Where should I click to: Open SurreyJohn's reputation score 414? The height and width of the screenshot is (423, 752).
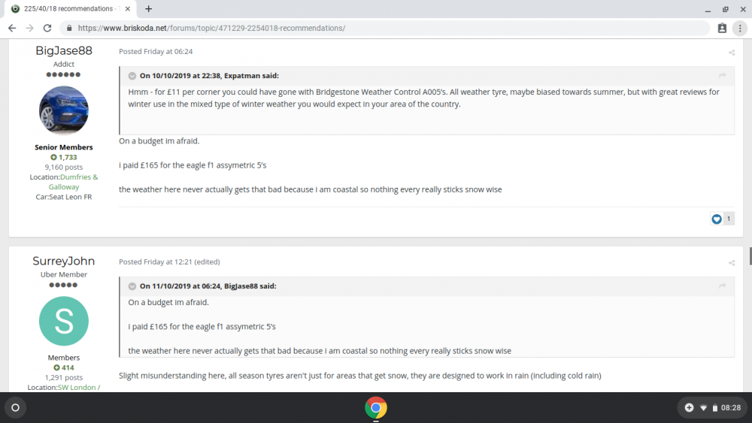tap(64, 367)
